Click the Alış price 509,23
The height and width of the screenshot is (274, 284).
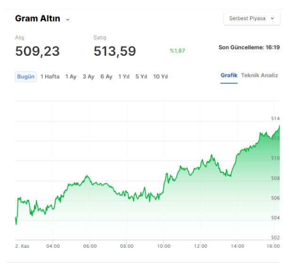tap(38, 51)
